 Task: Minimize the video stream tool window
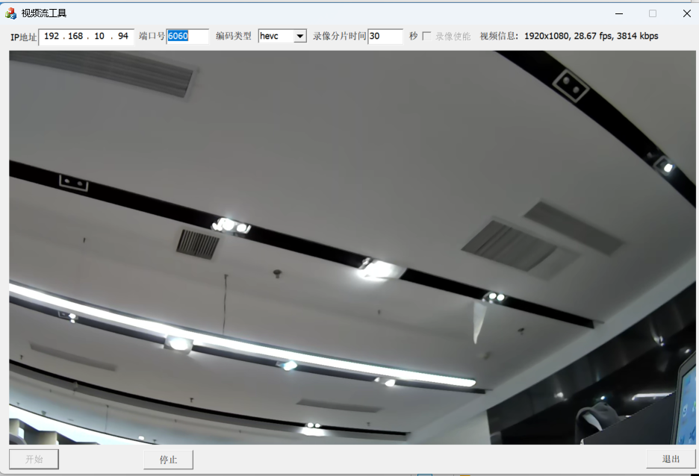pos(619,13)
